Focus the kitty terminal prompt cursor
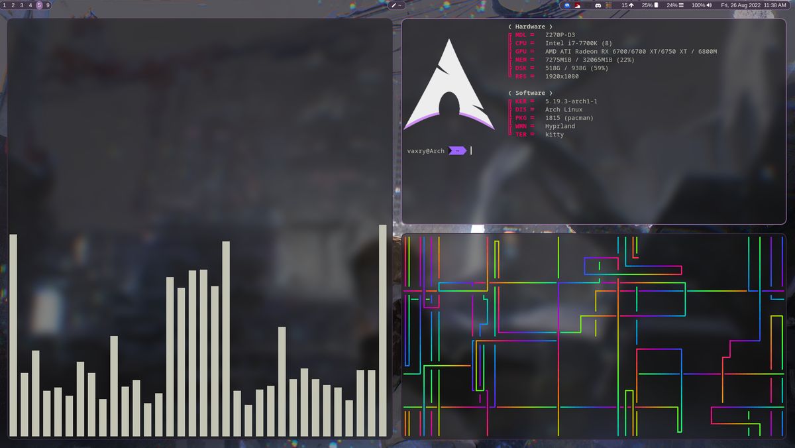 (471, 151)
